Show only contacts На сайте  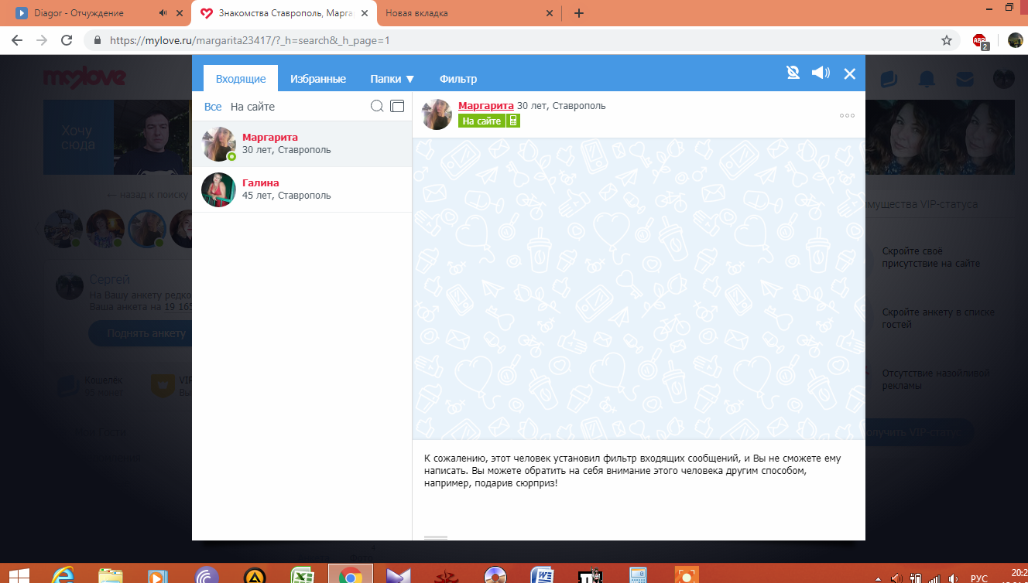click(252, 107)
